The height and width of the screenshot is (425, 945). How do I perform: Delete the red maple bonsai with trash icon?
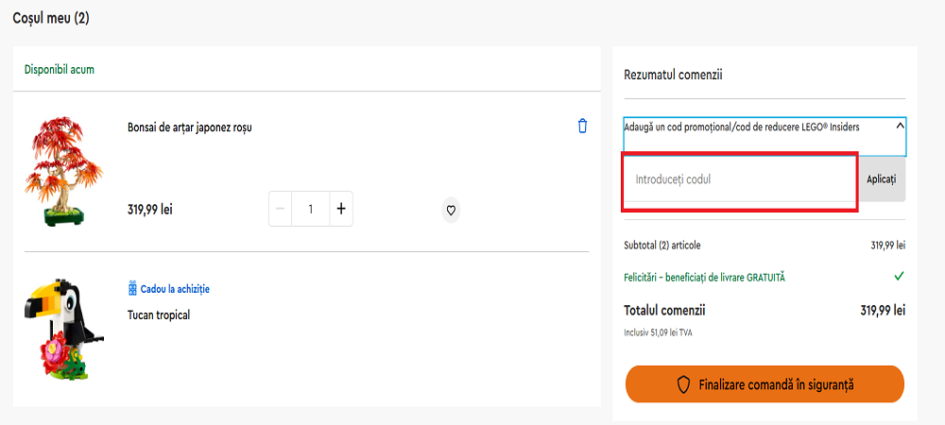click(x=582, y=126)
